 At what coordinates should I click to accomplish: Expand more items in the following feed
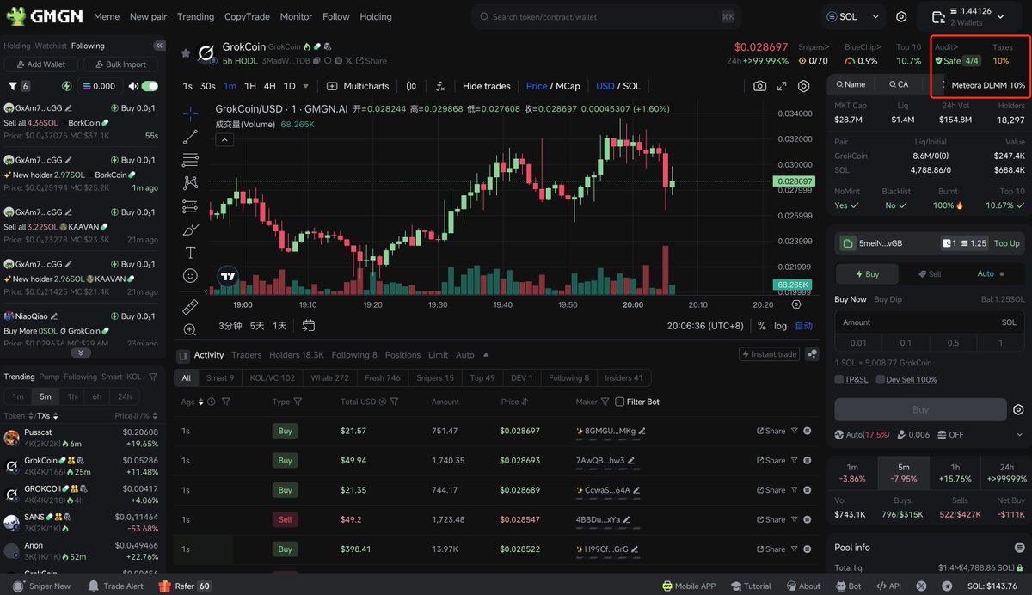tap(80, 353)
